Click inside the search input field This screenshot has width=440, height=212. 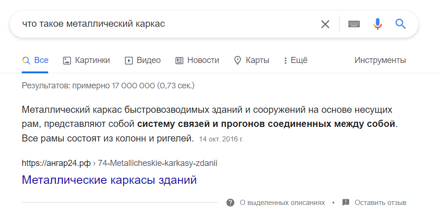[169, 24]
